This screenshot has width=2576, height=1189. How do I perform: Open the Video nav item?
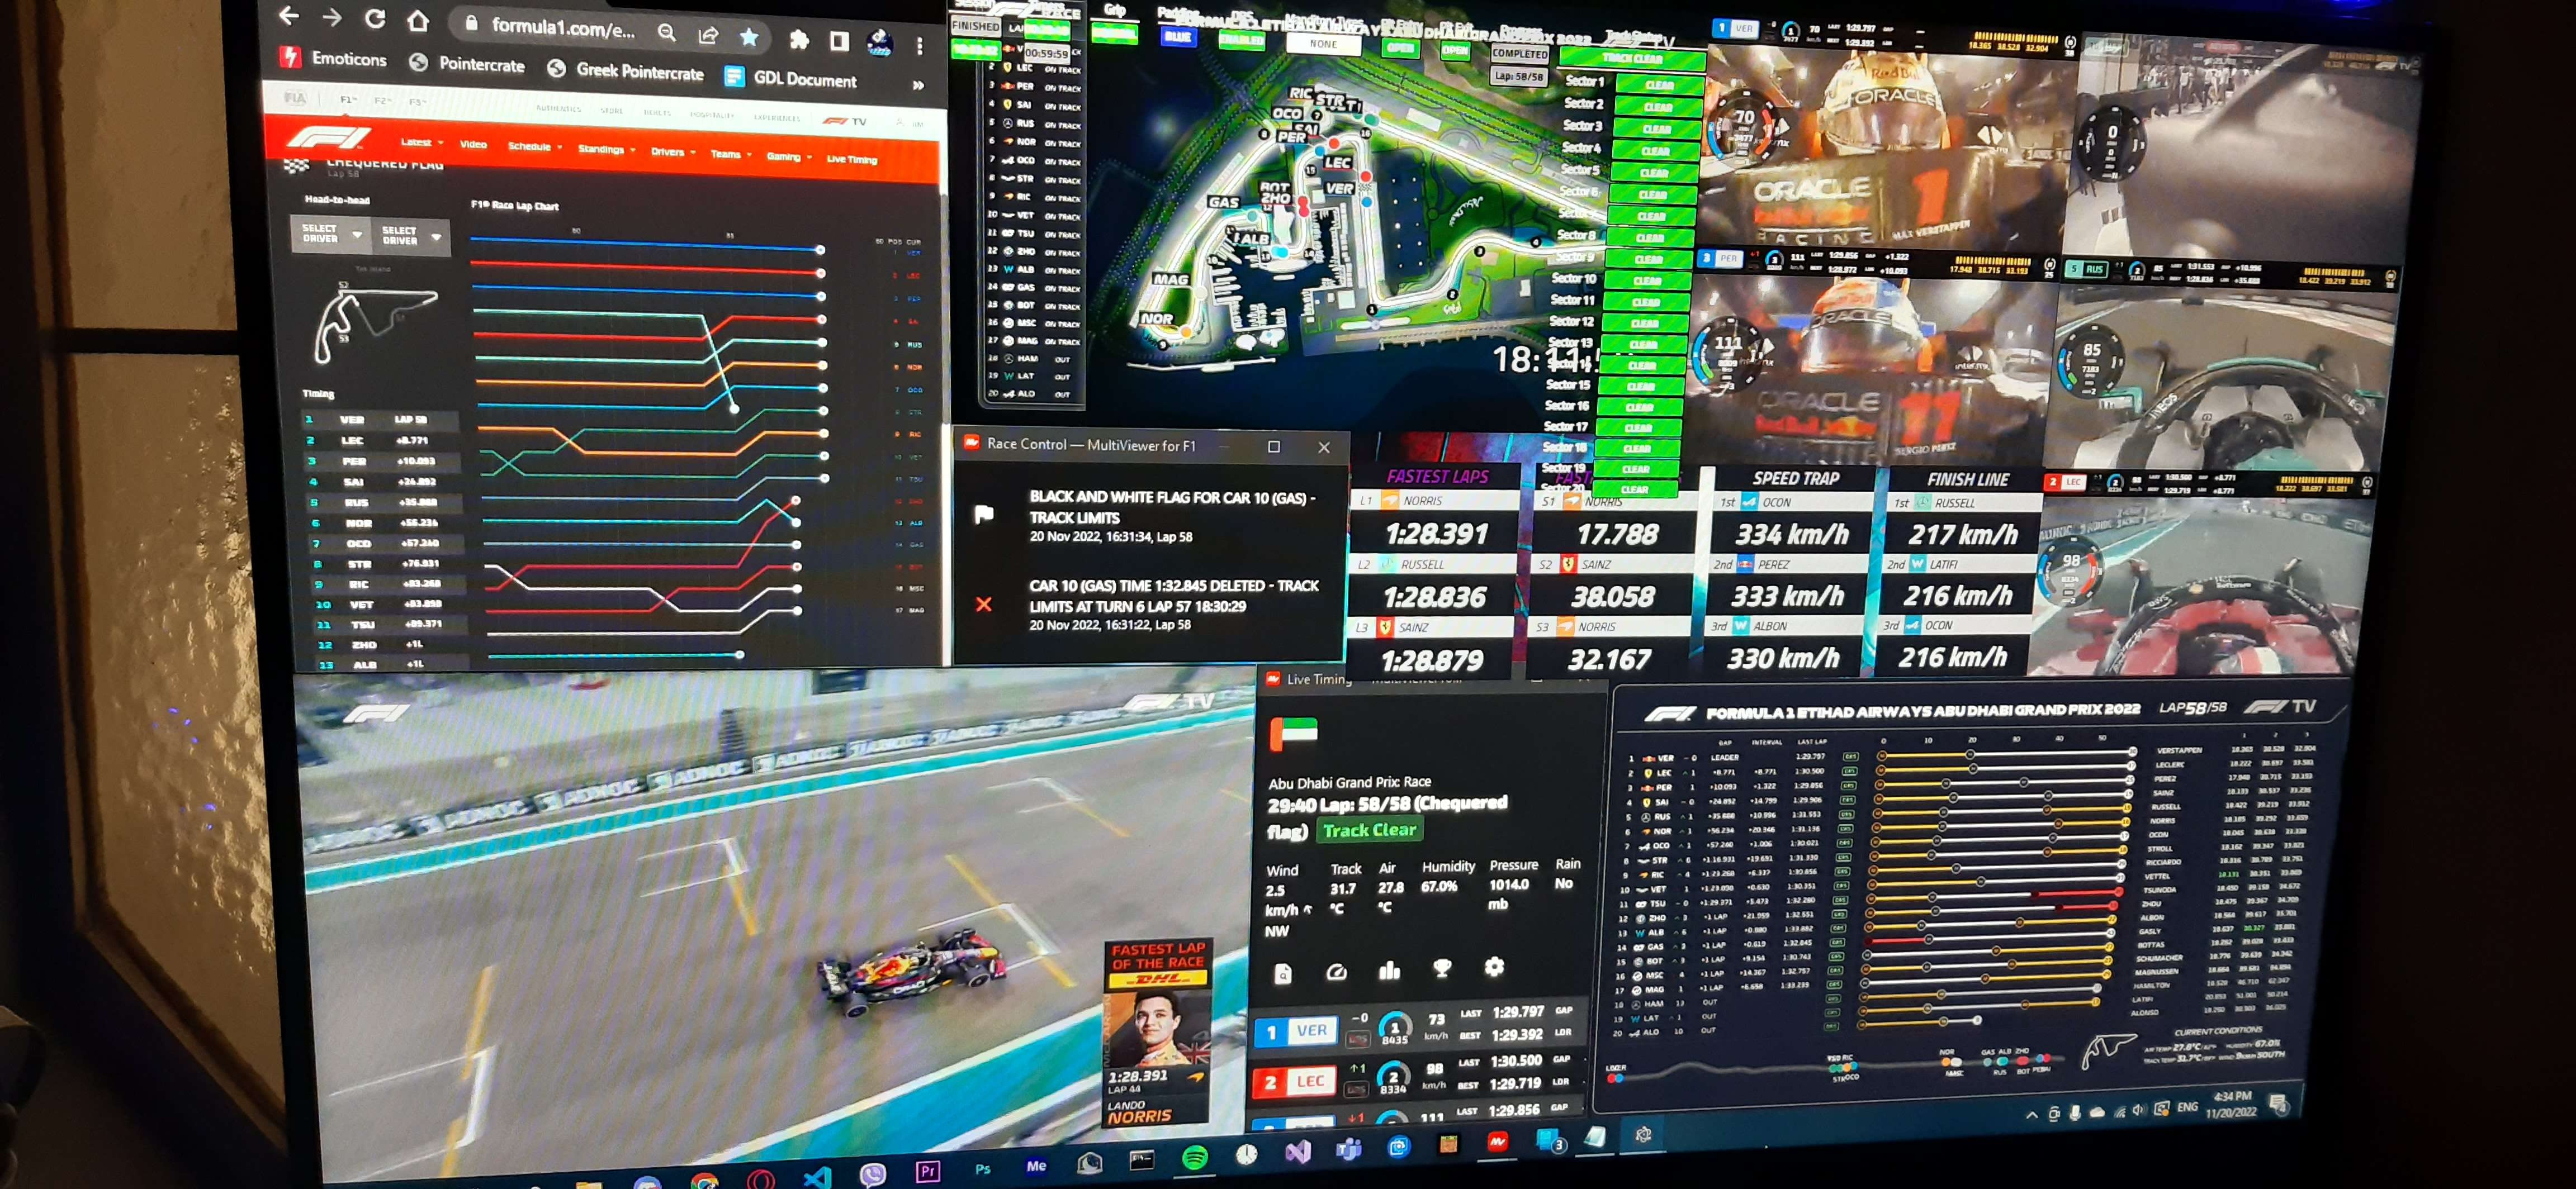click(473, 145)
